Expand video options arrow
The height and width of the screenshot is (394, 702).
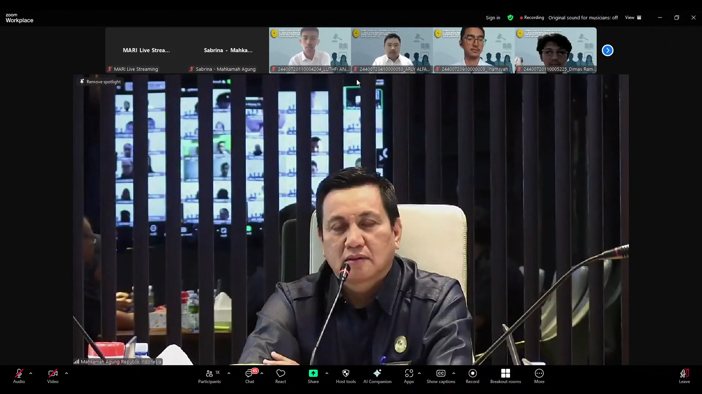(67, 373)
